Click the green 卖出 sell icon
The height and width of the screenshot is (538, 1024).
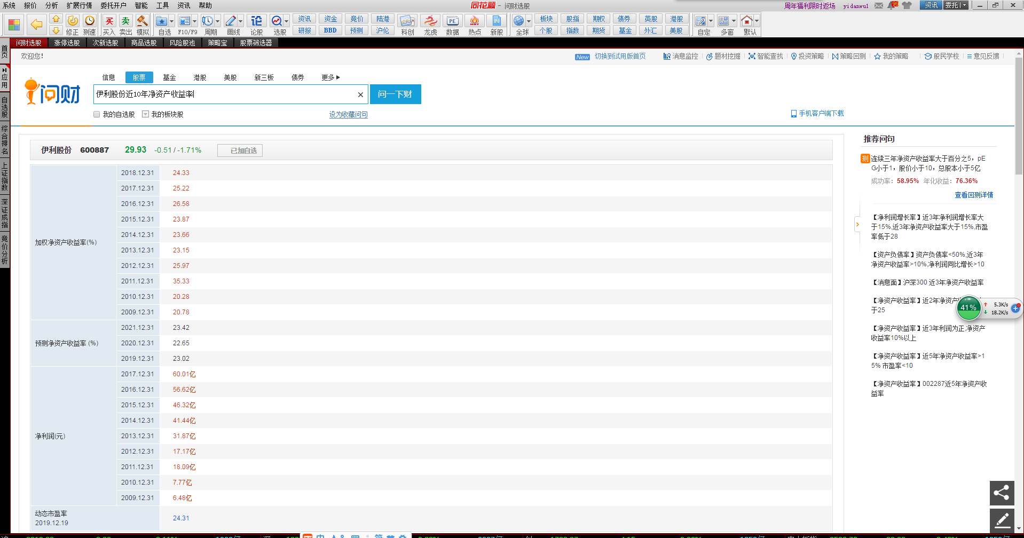[x=125, y=25]
